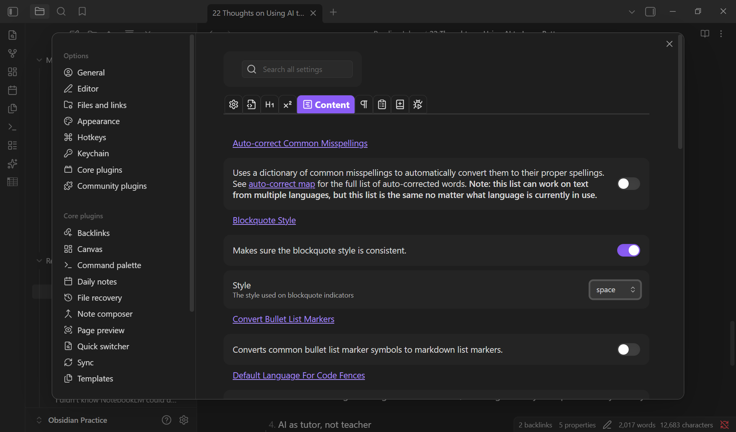The width and height of the screenshot is (736, 432).
Task: Open the Appearance settings section
Action: pyautogui.click(x=92, y=121)
